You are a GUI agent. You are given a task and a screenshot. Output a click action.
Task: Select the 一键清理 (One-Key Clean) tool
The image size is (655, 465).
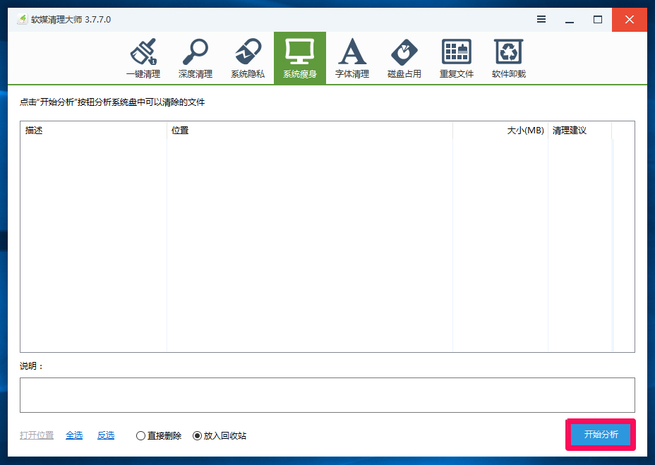(x=143, y=58)
